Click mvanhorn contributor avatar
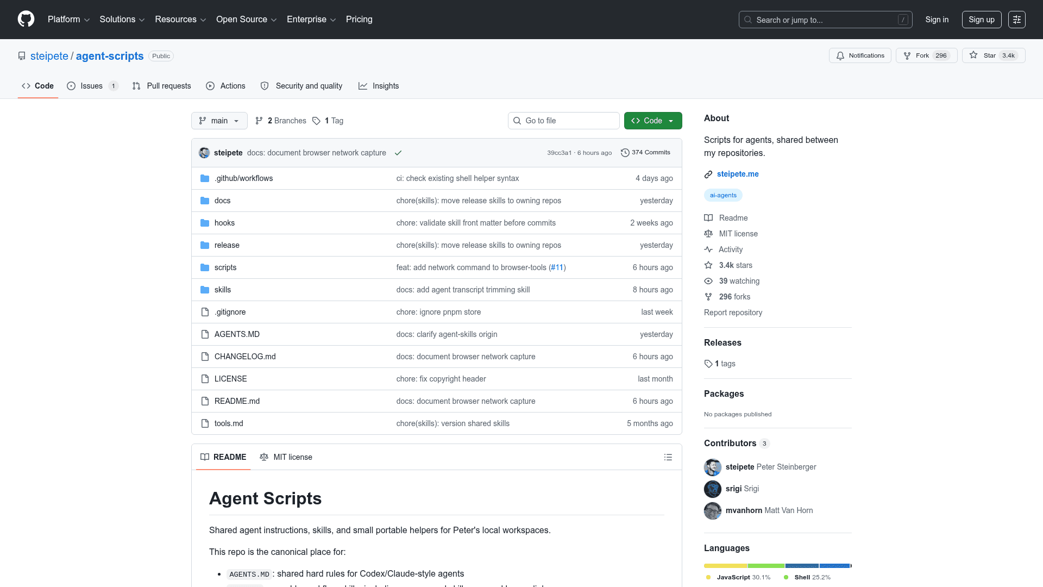The width and height of the screenshot is (1043, 587). click(x=713, y=511)
